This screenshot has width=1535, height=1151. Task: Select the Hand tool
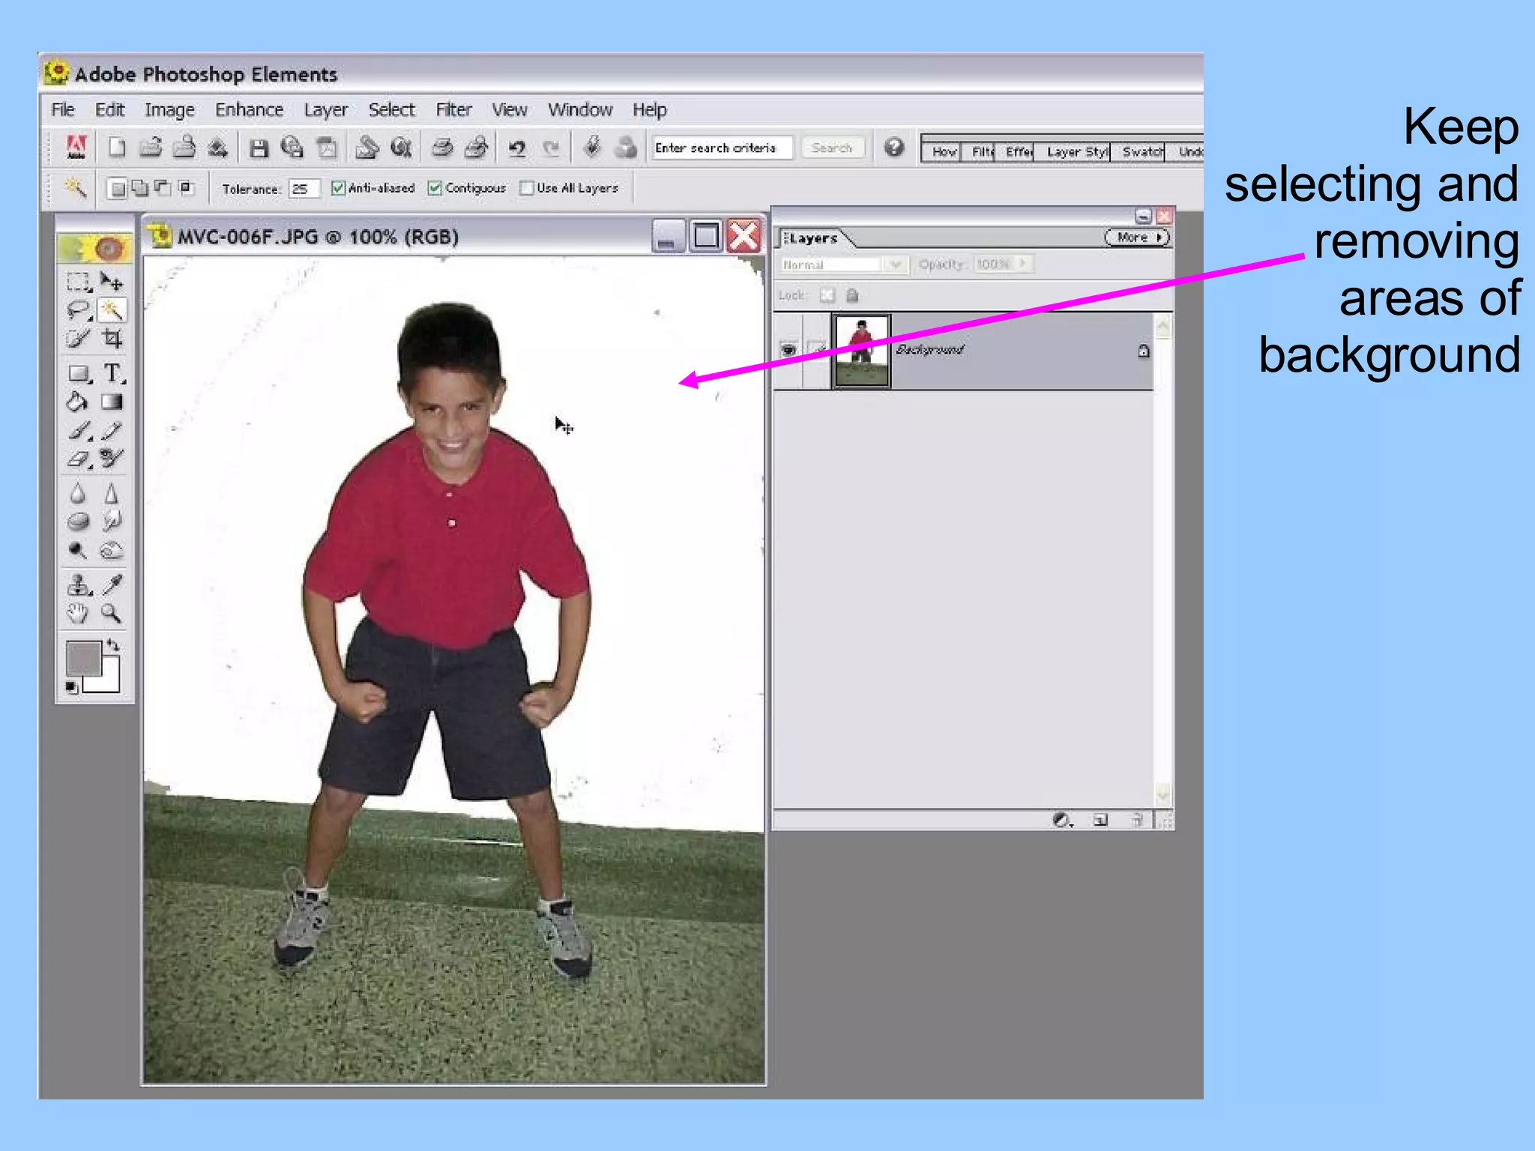(78, 614)
